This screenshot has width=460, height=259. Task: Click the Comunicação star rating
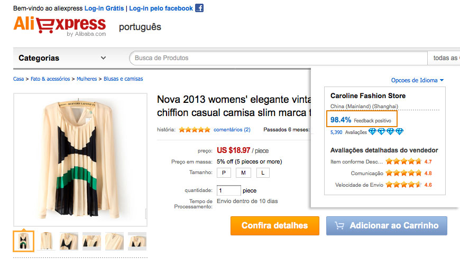[403, 173]
